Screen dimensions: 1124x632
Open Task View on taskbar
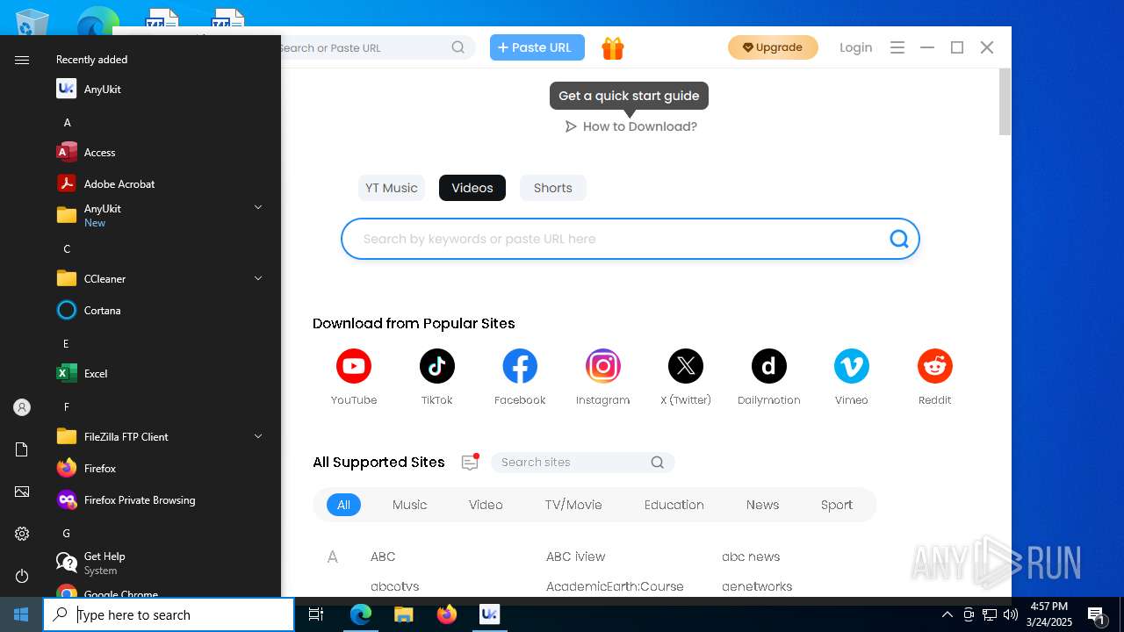point(316,614)
